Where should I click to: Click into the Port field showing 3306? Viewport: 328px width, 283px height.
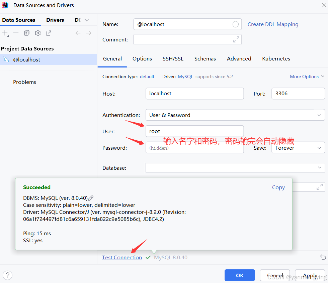[x=298, y=93]
